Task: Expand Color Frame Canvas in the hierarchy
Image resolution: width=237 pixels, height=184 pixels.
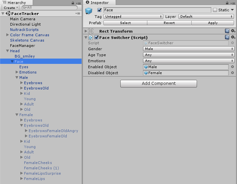Action: click(x=8, y=35)
